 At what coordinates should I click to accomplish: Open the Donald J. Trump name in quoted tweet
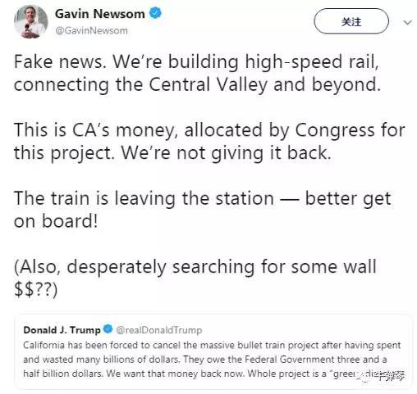62,330
